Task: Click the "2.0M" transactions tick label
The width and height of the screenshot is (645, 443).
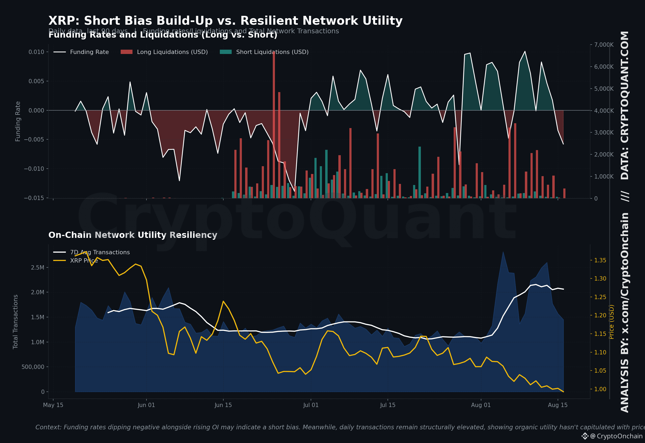Action: pos(38,292)
